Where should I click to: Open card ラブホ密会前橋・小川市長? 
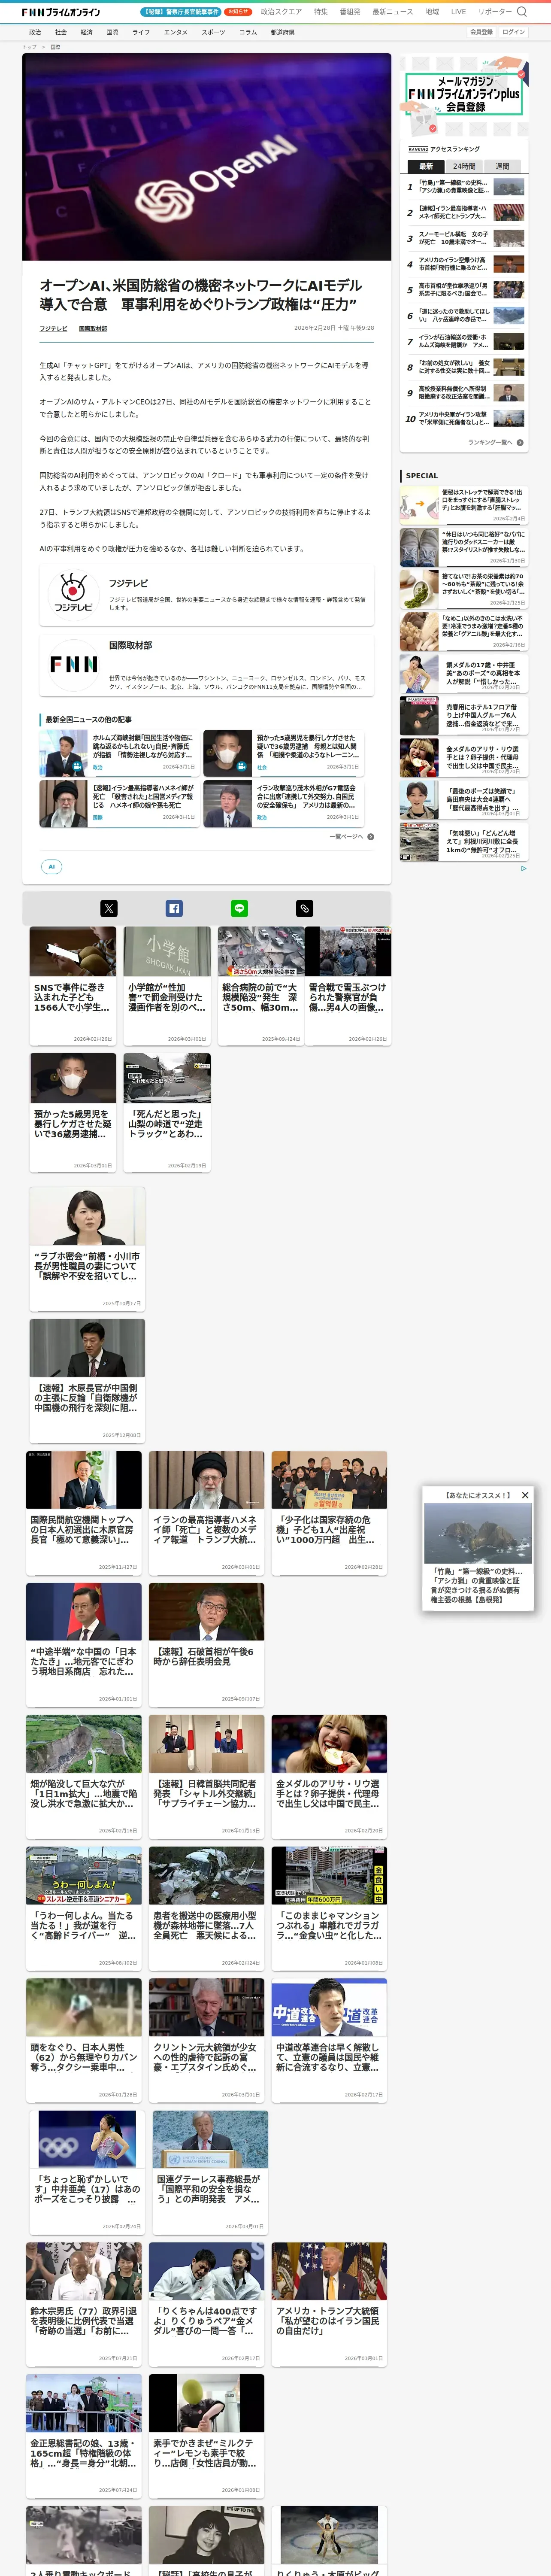tap(87, 1248)
